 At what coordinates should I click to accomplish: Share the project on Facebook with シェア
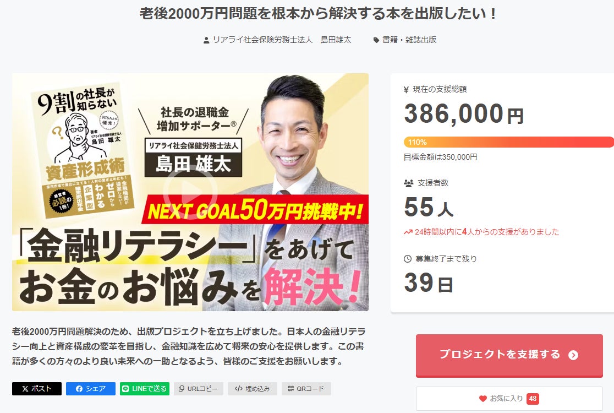pos(90,389)
